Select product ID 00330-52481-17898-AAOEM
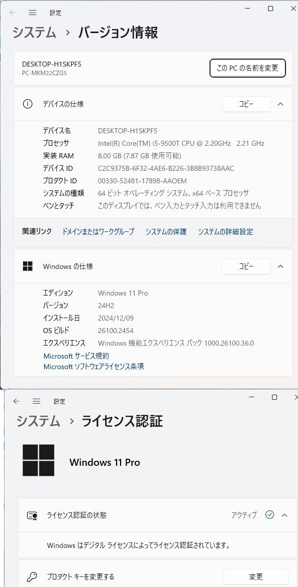The image size is (298, 587). coord(142,181)
